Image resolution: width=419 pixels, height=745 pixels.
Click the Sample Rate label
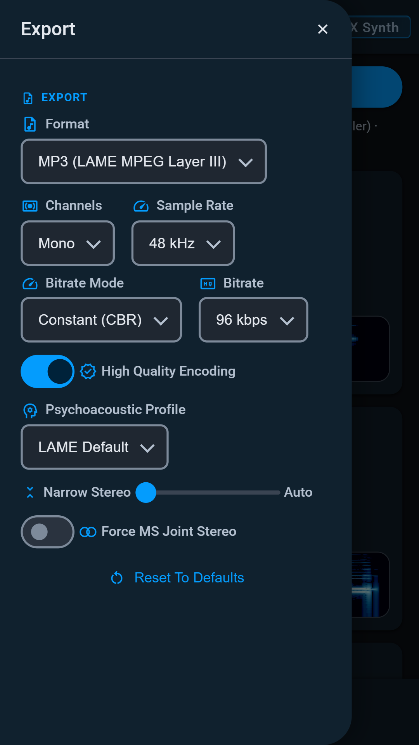point(195,206)
